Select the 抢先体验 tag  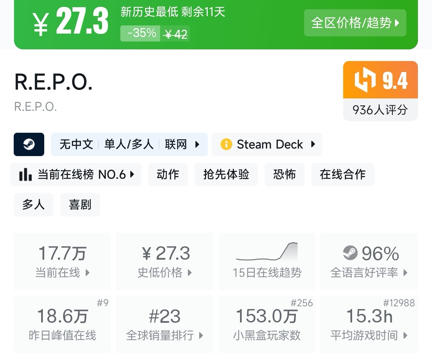[226, 175]
